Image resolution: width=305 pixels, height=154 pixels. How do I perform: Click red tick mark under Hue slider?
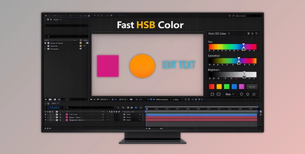tap(238, 51)
